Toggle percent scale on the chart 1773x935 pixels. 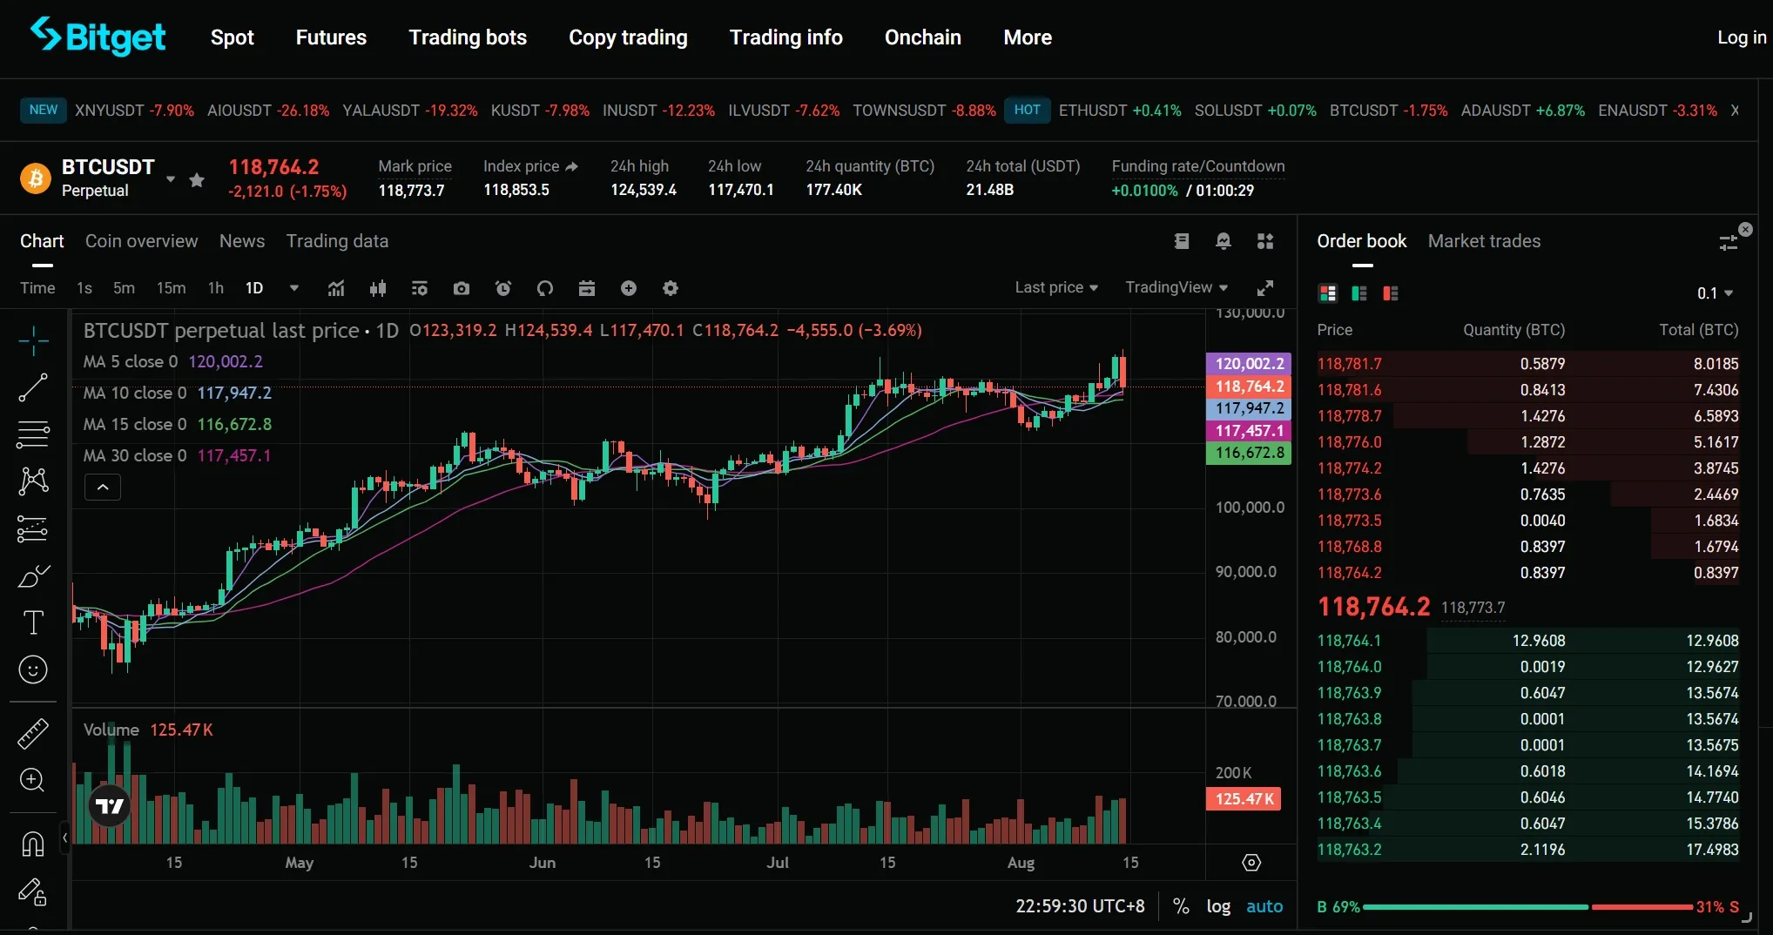click(x=1181, y=906)
